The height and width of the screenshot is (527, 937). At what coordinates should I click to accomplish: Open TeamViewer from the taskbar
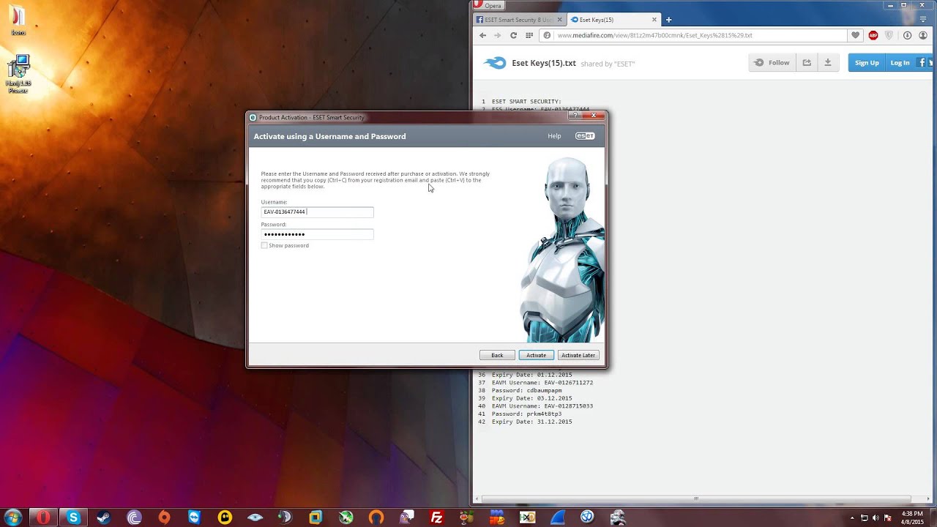coord(194,517)
